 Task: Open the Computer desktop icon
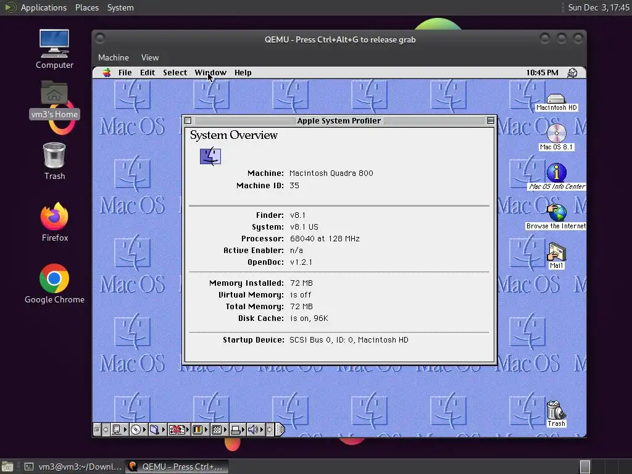point(54,49)
